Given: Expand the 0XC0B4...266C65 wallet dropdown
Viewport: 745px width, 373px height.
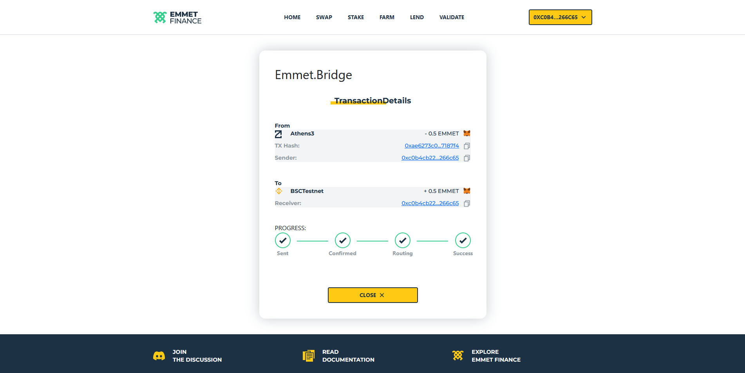Looking at the screenshot, I should coord(560,17).
